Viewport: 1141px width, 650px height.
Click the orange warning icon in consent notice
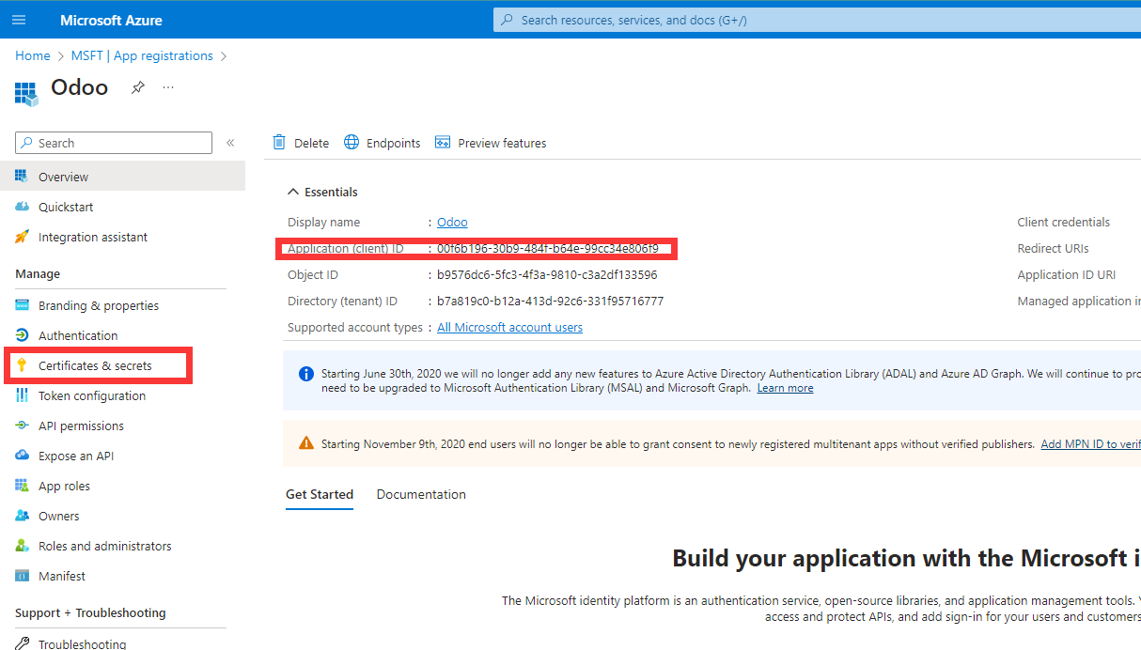click(x=306, y=443)
